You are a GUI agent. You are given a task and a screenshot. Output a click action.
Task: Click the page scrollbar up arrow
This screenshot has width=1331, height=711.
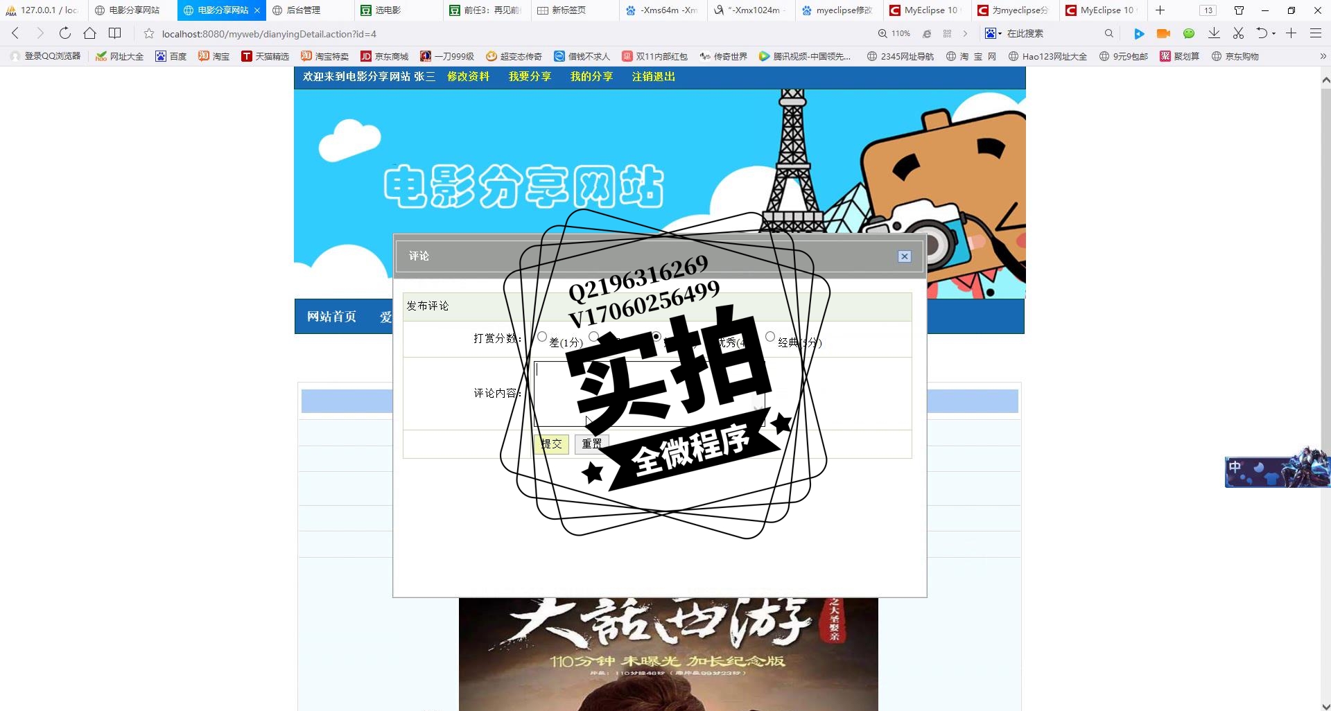coord(1325,80)
